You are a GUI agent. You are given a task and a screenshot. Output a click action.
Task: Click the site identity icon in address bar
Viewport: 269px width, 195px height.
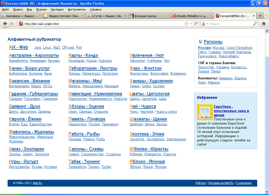(21, 24)
